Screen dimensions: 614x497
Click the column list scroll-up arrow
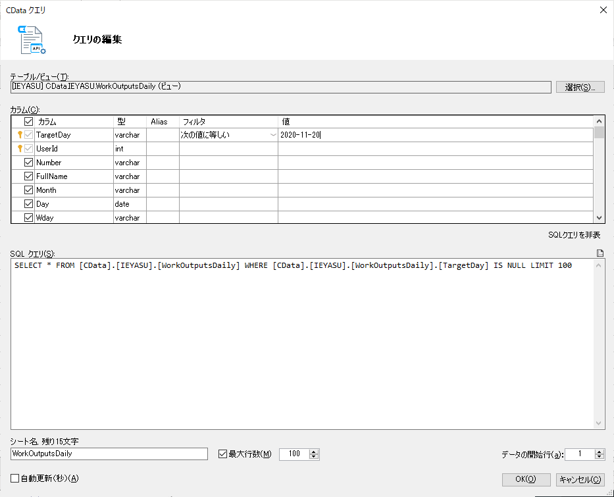[x=599, y=121]
